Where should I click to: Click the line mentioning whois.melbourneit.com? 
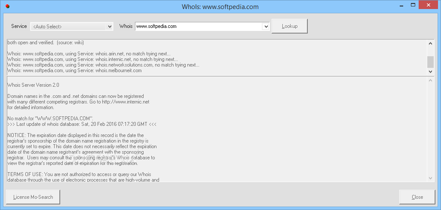tap(74, 70)
